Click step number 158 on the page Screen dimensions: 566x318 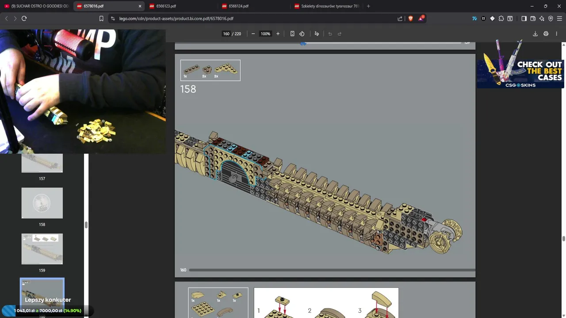coord(188,89)
